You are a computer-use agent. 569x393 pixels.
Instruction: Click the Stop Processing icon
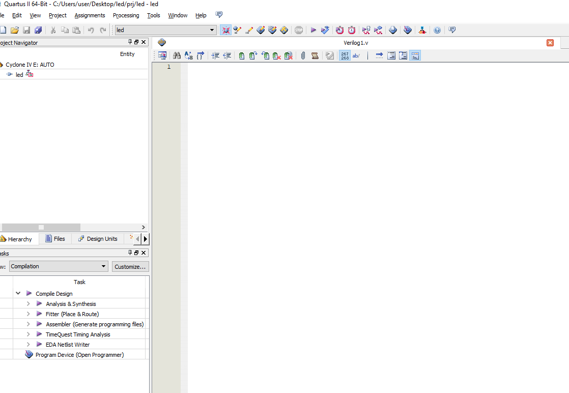(x=299, y=30)
